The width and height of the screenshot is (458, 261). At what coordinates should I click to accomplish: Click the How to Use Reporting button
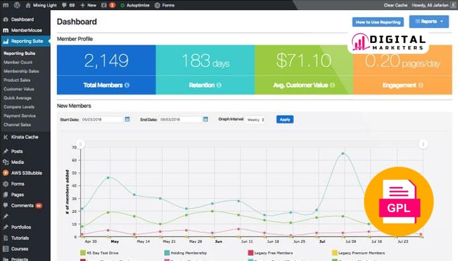click(377, 22)
